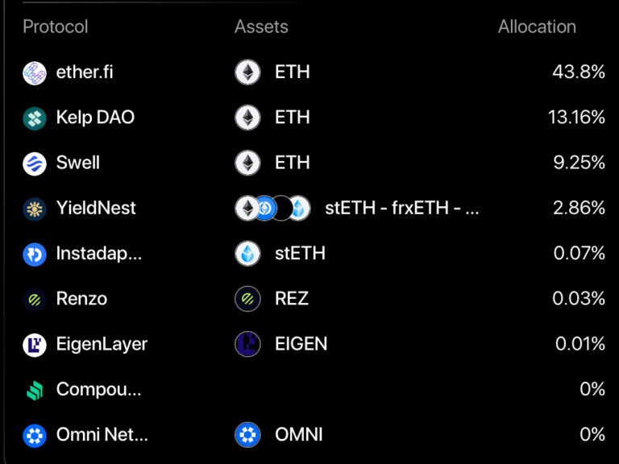Click the Swell protocol logo

[35, 163]
